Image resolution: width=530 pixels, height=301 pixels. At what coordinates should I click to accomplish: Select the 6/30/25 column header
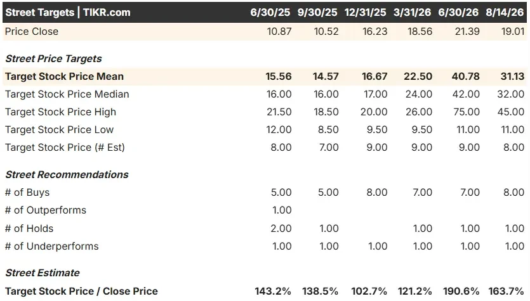pyautogui.click(x=270, y=13)
